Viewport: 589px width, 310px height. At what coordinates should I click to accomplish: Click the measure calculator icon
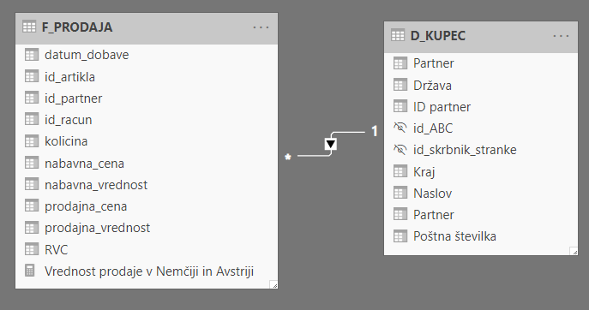[30, 271]
